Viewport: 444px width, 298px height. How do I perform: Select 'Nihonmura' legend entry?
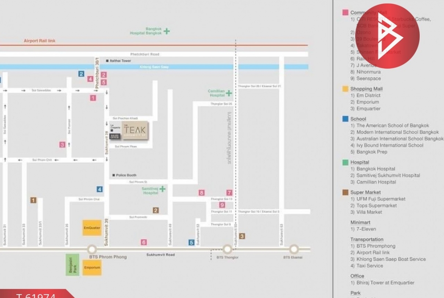(x=368, y=72)
